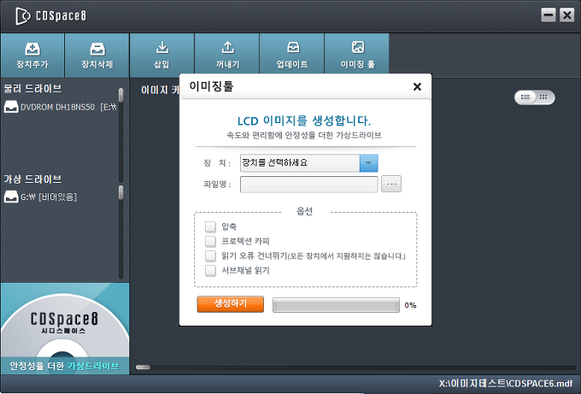
Task: Click the CDSPACE6.mdf path in status bar
Action: coord(506,383)
